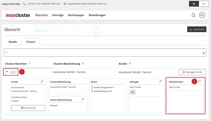Click the Kunde column header
The height and width of the screenshot is (121, 211).
click(123, 64)
